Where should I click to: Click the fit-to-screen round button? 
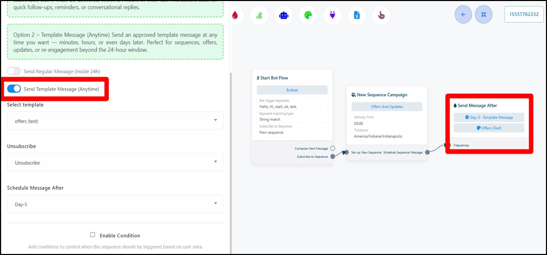tap(484, 15)
